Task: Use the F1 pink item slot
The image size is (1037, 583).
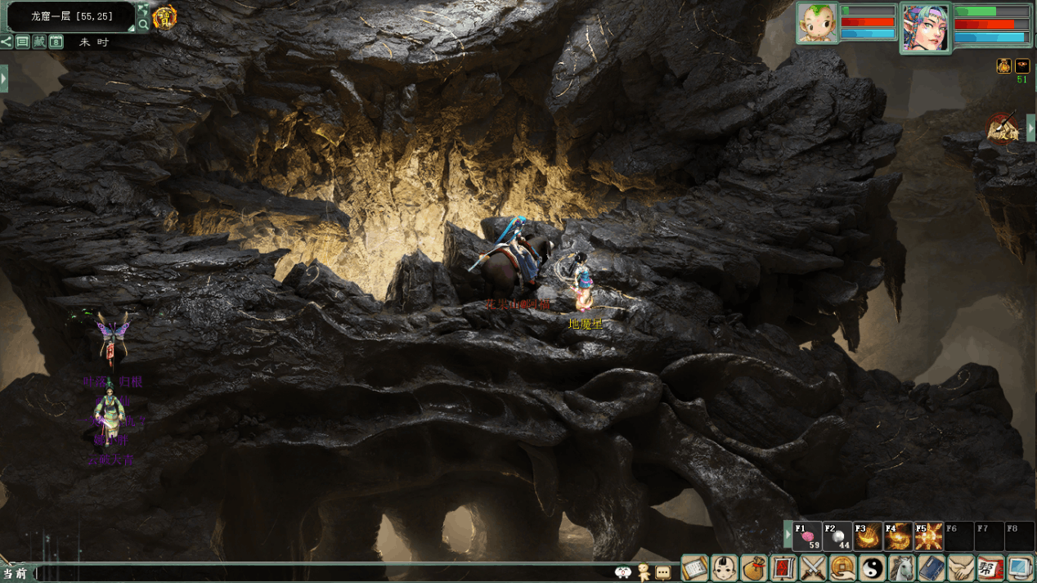Action: [x=807, y=536]
